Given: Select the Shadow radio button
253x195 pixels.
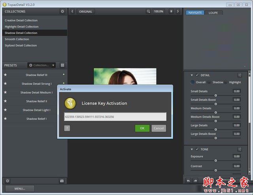Looking at the screenshot, I should pos(209,82).
